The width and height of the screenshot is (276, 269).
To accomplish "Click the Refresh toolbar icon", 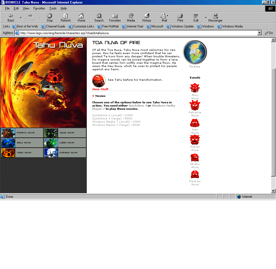I will coord(65,17).
